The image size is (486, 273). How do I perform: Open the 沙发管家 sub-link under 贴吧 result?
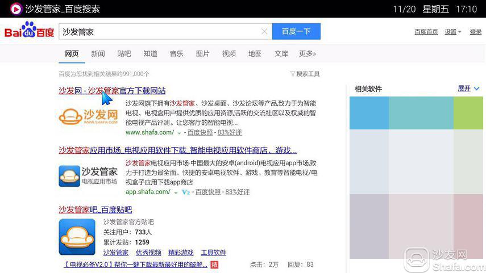[x=115, y=253]
